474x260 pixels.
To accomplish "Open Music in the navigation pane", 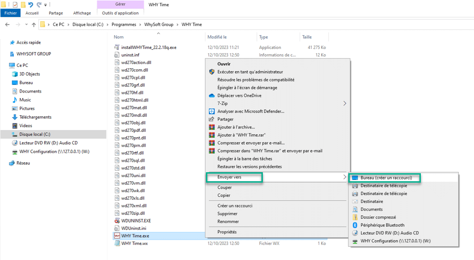I will click(25, 100).
